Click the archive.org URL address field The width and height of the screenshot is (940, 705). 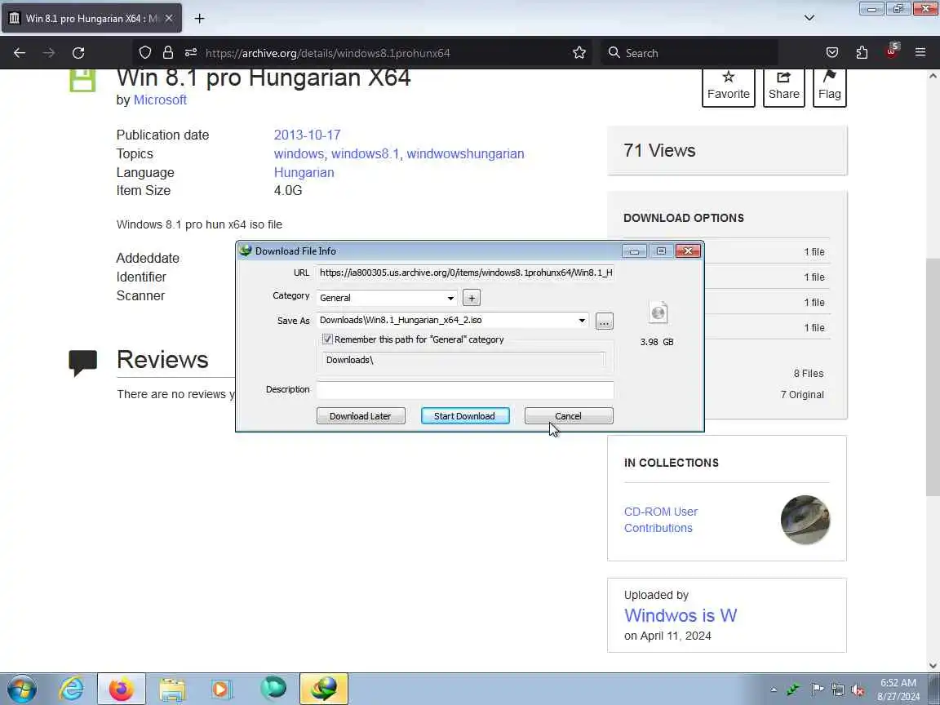[384, 53]
